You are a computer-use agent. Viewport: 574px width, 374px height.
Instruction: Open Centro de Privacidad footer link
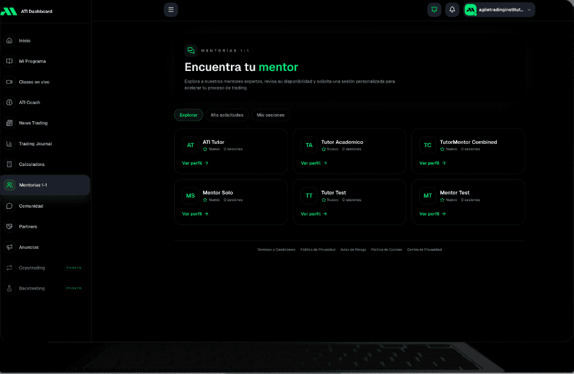click(424, 250)
